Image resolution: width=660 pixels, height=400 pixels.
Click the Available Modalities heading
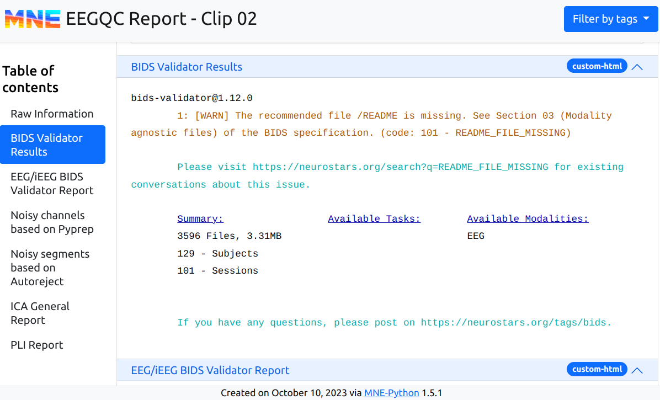click(528, 219)
